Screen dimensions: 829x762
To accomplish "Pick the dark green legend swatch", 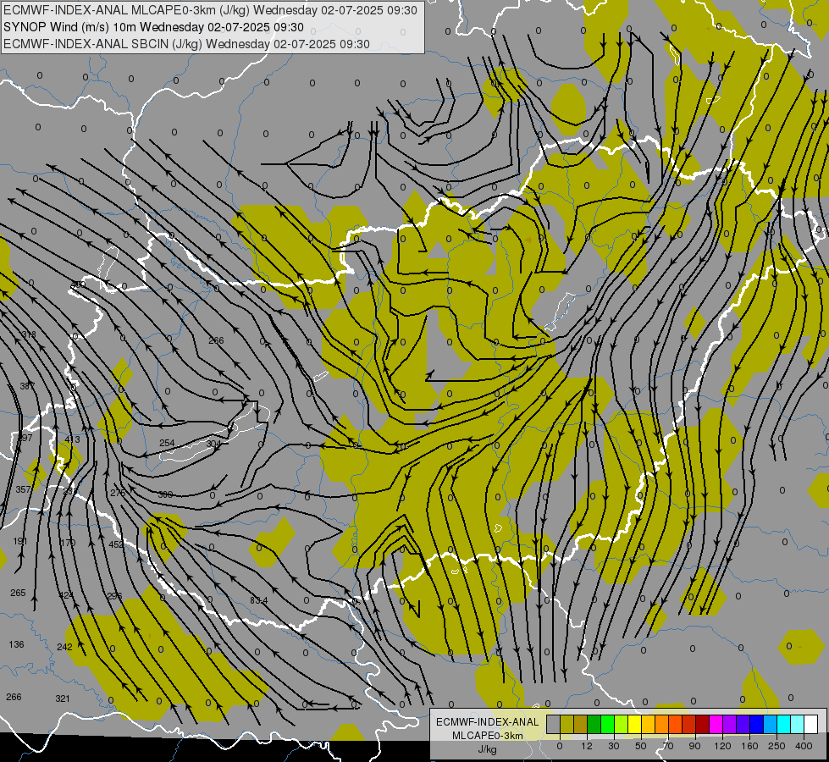I will [594, 724].
